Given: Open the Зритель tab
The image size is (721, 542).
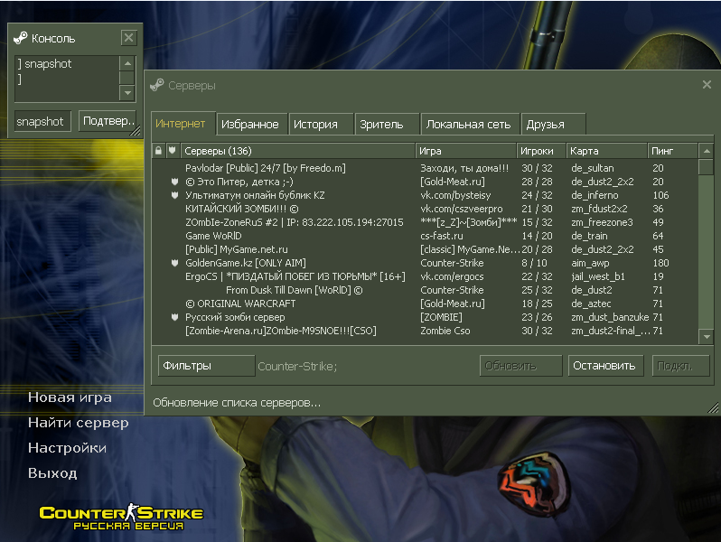Looking at the screenshot, I should coord(387,124).
